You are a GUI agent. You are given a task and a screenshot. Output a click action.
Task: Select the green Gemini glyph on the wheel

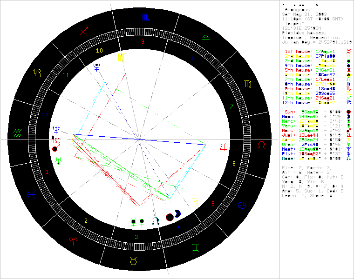coord(195,247)
